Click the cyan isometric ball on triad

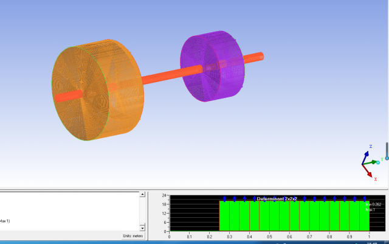pyautogui.click(x=379, y=162)
